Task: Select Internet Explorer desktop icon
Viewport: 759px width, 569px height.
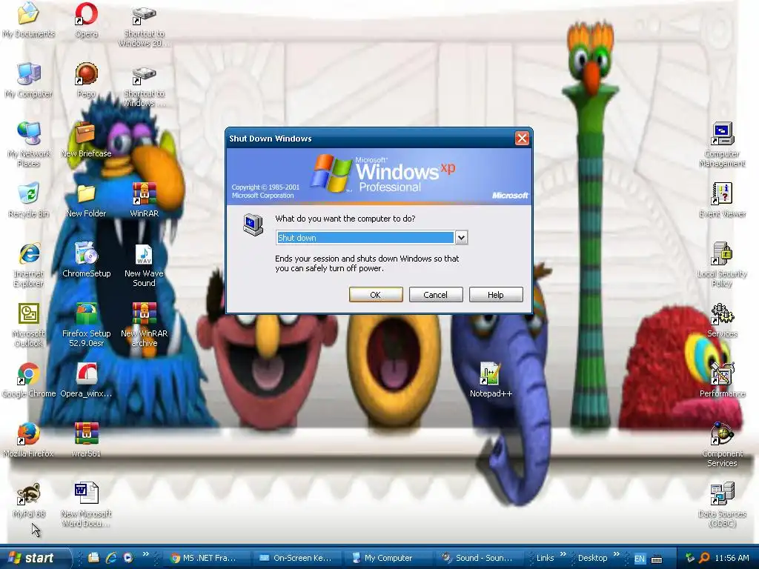Action: pos(29,264)
